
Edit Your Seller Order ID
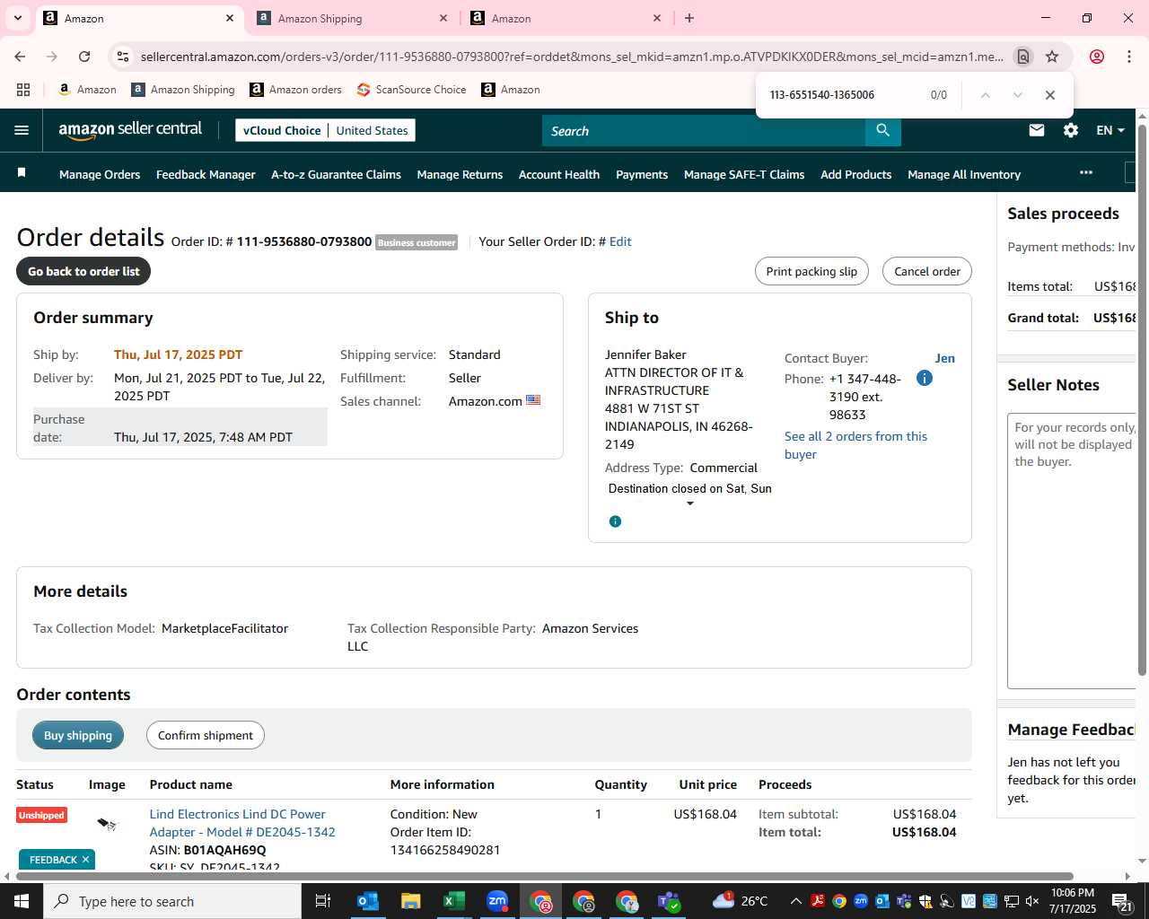(x=620, y=241)
